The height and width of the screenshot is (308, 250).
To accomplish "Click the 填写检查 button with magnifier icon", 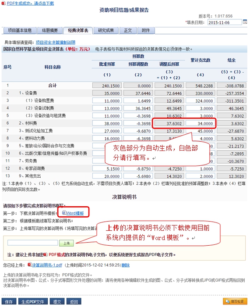I will 235,301.
